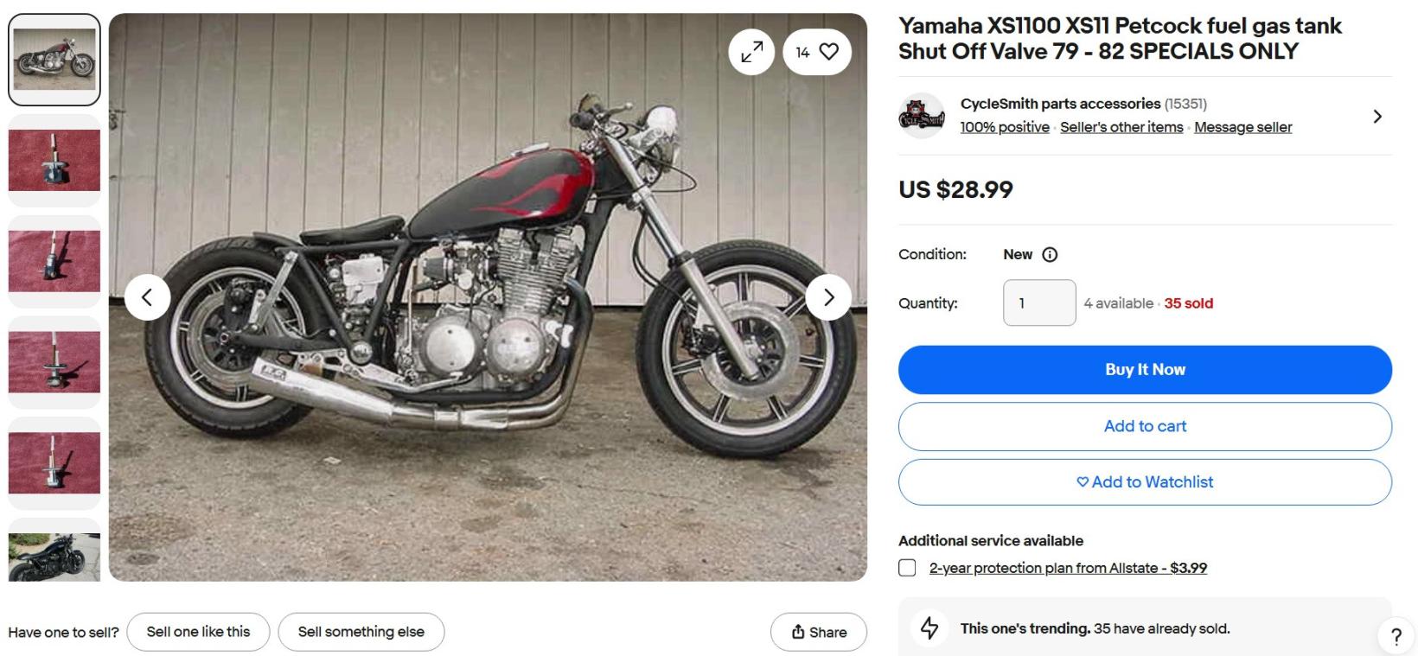Open Seller's other items link
Image resolution: width=1418 pixels, height=656 pixels.
pos(1121,127)
